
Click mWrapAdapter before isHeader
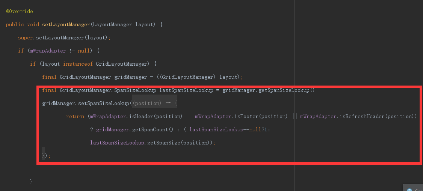pyautogui.click(x=108, y=117)
